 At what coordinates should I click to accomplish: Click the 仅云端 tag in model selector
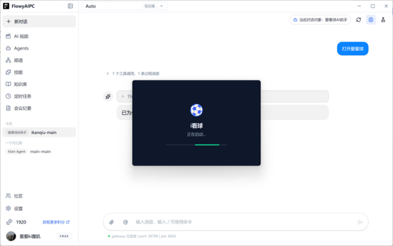150,6
